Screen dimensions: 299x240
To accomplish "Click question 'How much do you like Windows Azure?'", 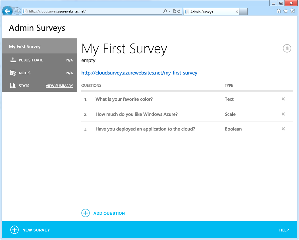I will click(136, 114).
